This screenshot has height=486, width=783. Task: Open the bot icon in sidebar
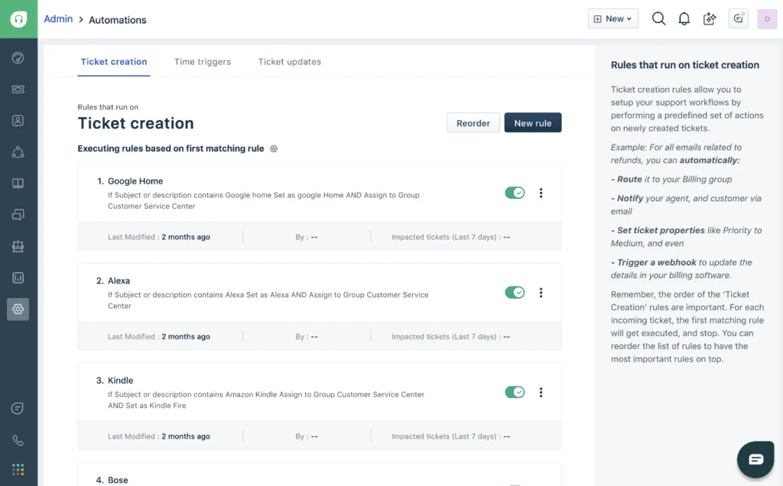click(18, 246)
